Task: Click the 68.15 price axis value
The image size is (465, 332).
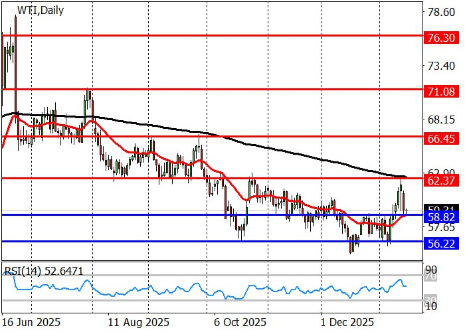Action: [x=440, y=120]
